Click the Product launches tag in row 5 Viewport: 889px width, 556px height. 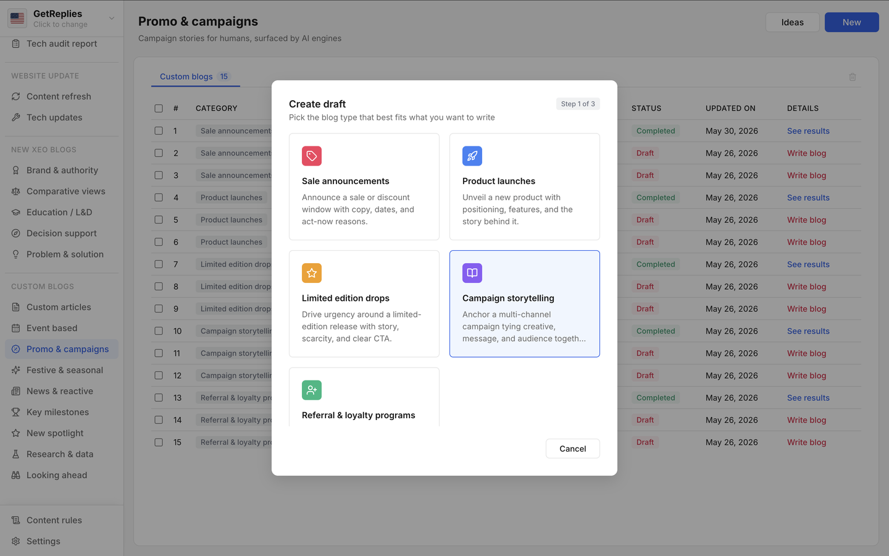click(x=232, y=220)
